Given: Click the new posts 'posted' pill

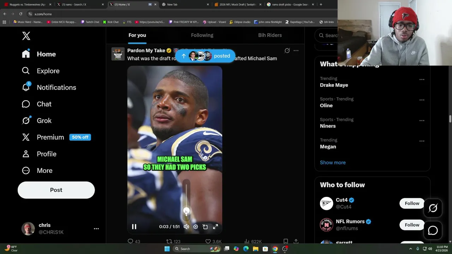Looking at the screenshot, I should 205,56.
